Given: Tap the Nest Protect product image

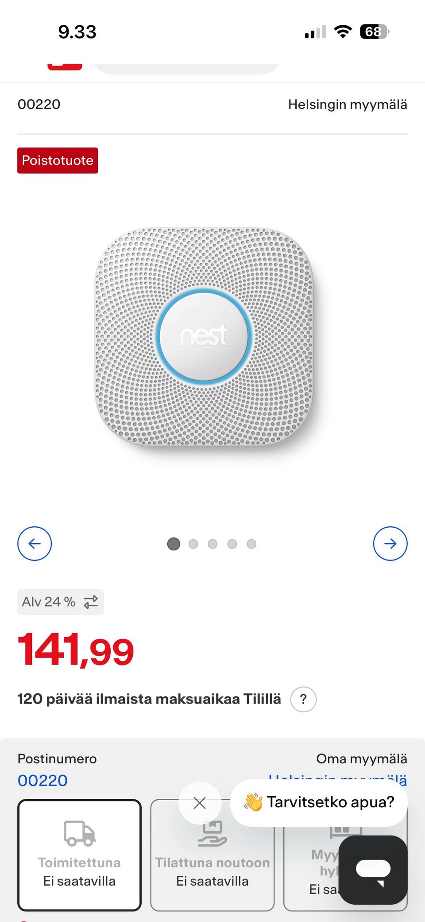Looking at the screenshot, I should [204, 337].
